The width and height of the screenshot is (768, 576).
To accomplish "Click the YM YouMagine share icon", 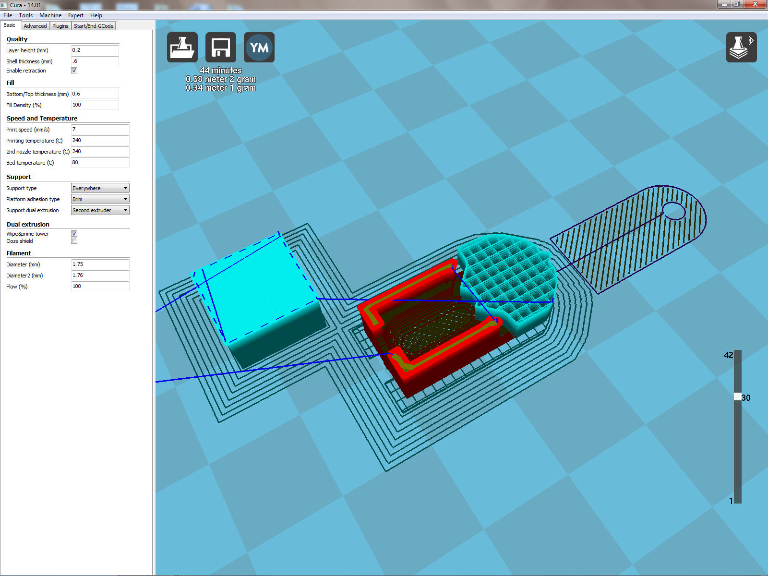I will click(x=259, y=47).
